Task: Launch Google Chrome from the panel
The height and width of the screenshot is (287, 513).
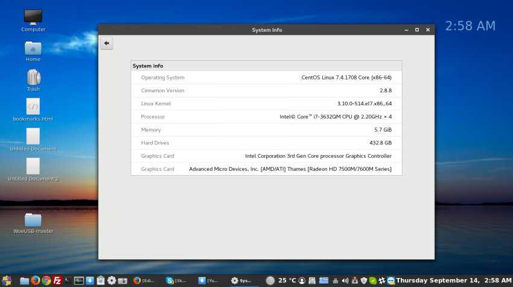Action: [x=46, y=280]
